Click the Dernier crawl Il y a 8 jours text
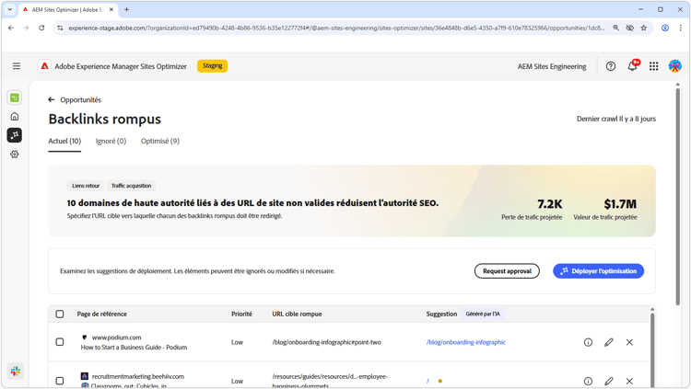This screenshot has width=691, height=389. click(616, 119)
